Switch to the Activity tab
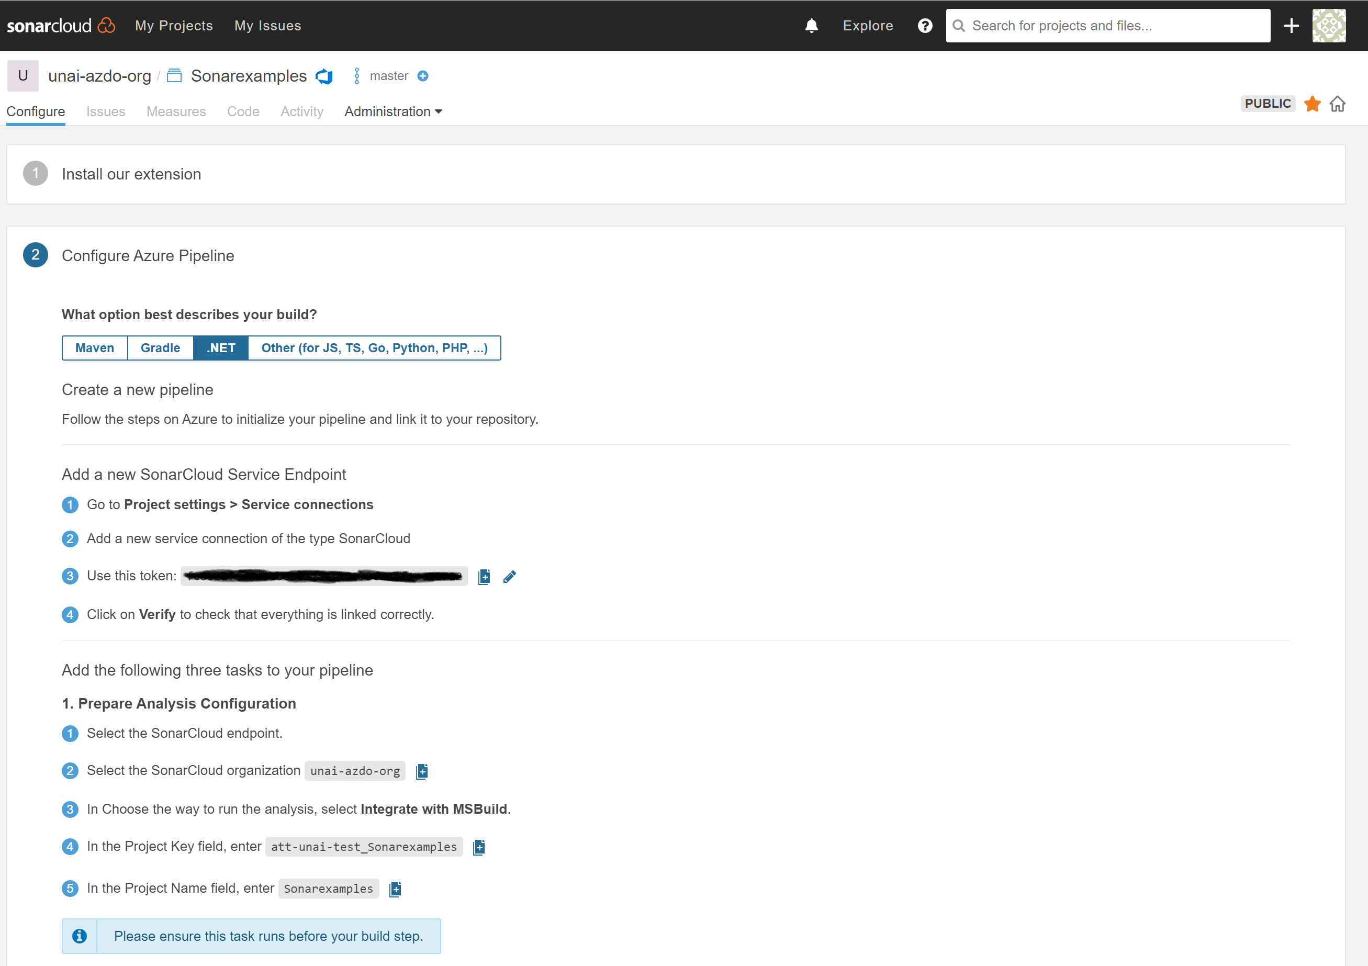 point(301,111)
